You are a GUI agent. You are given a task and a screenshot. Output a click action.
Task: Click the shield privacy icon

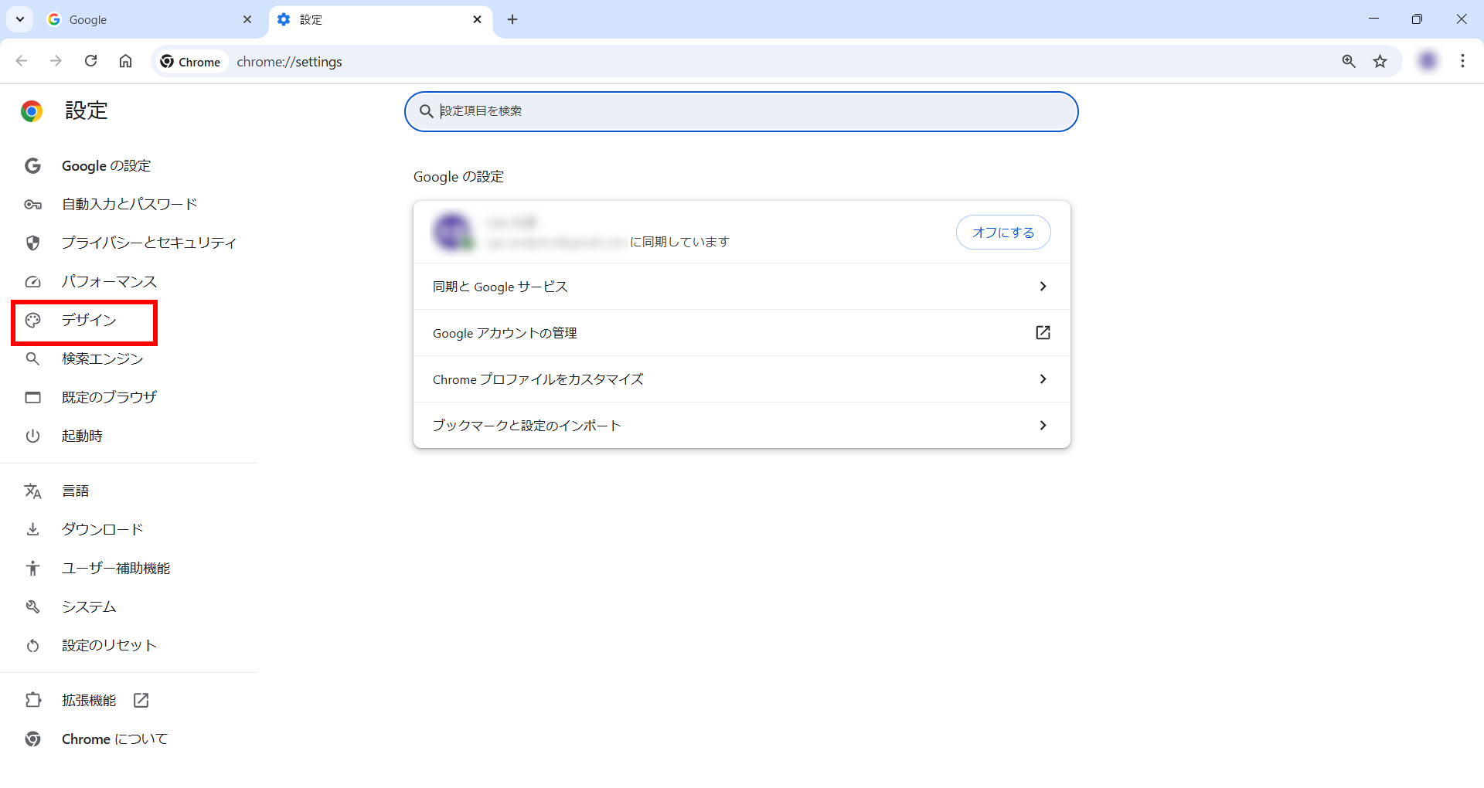[x=32, y=243]
